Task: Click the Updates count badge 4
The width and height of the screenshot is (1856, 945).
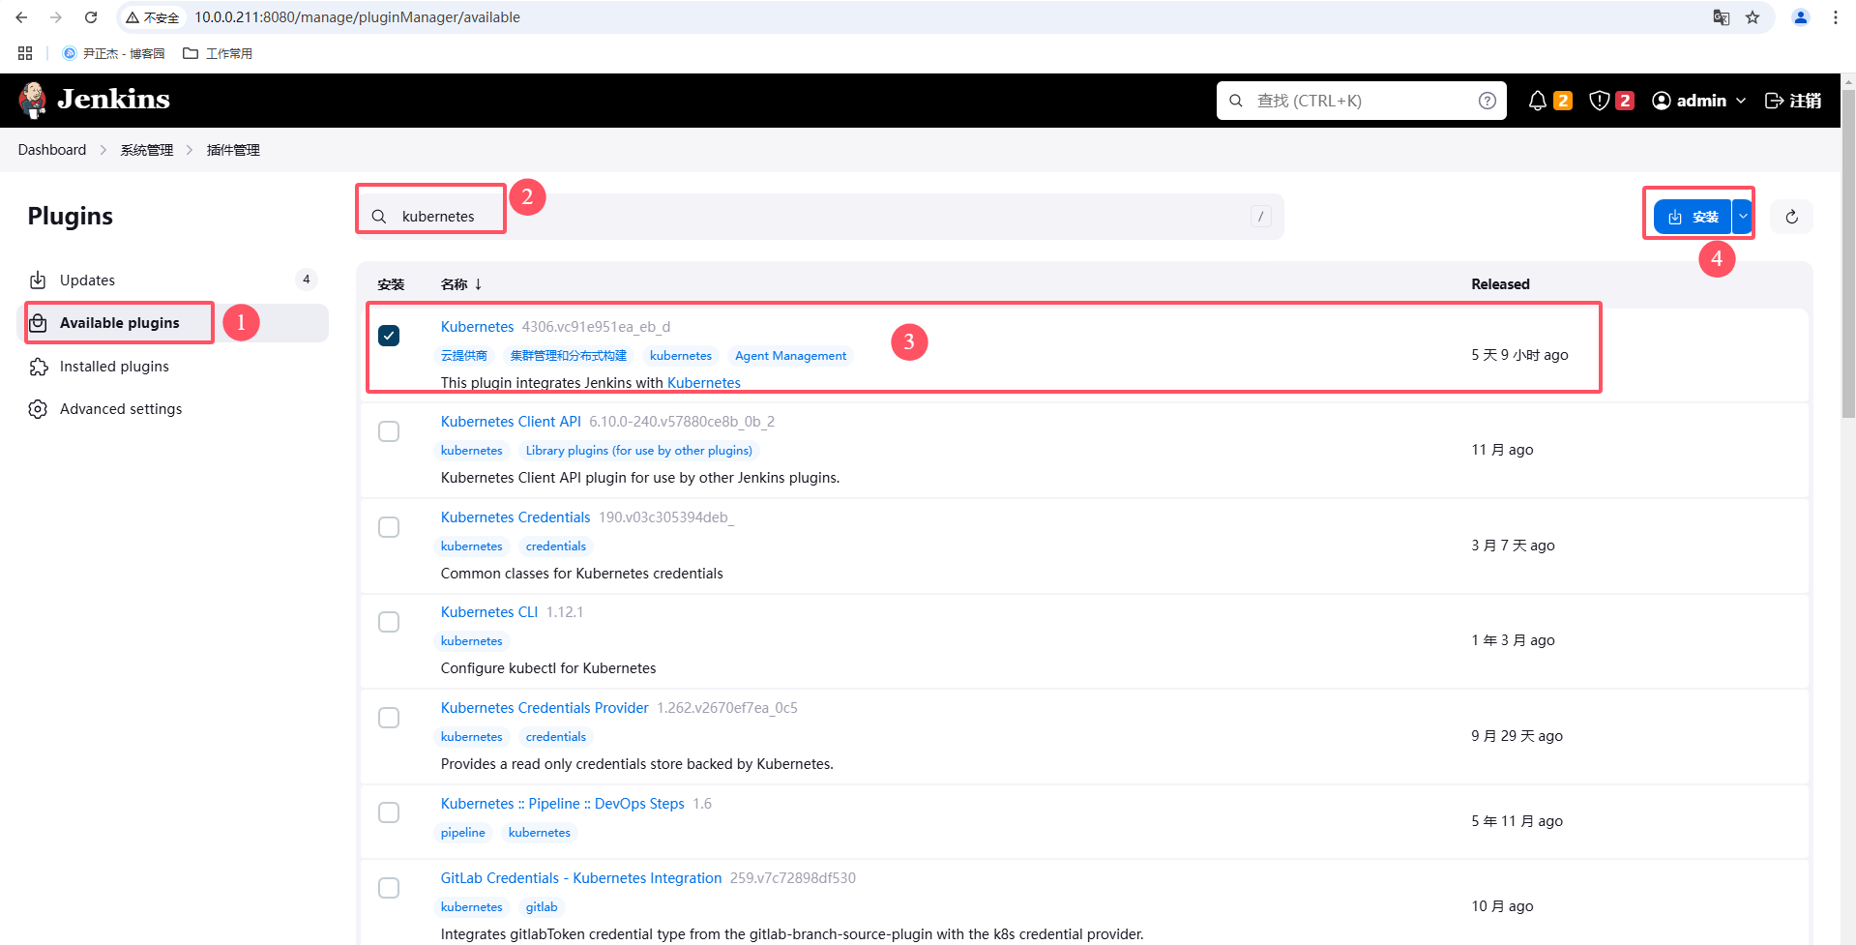Action: tap(307, 280)
